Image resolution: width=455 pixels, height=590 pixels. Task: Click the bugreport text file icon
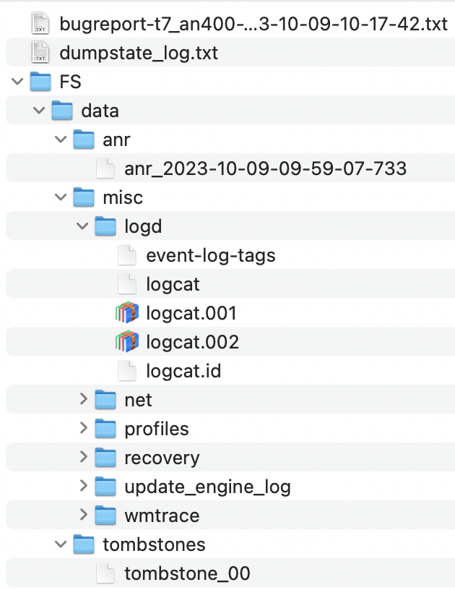[x=40, y=24]
